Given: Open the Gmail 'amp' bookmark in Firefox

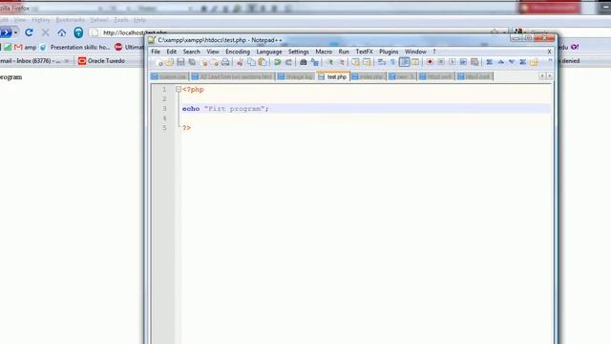Looking at the screenshot, I should point(26,47).
